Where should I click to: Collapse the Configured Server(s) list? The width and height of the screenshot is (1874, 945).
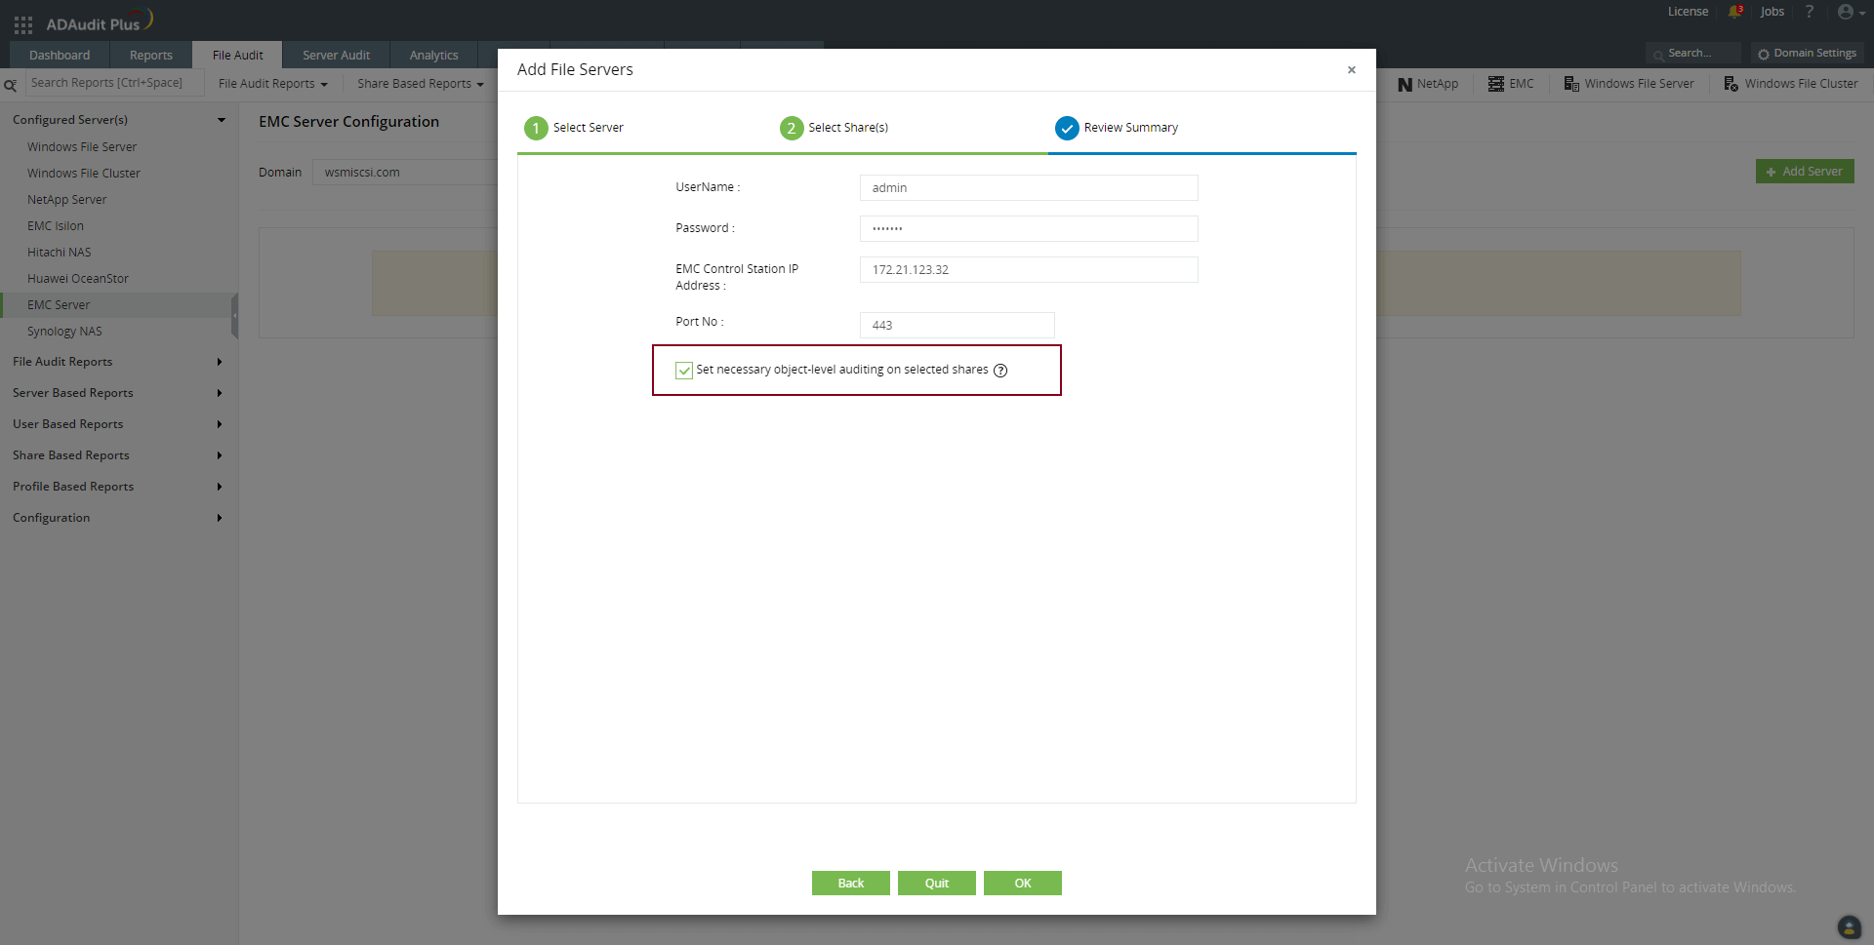coord(222,119)
